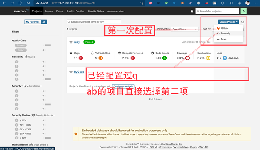Viewport: 260px width, 150px height.
Task: Open the LGPL v3 footer link
Action: (x=153, y=147)
